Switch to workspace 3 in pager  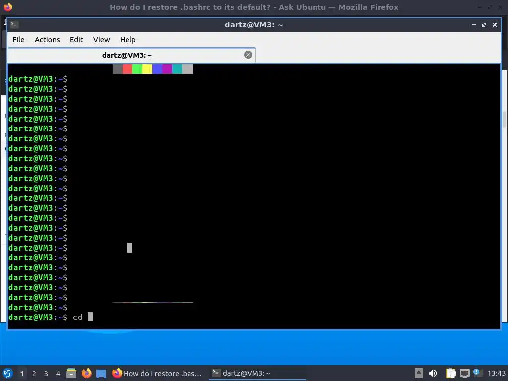coord(46,374)
